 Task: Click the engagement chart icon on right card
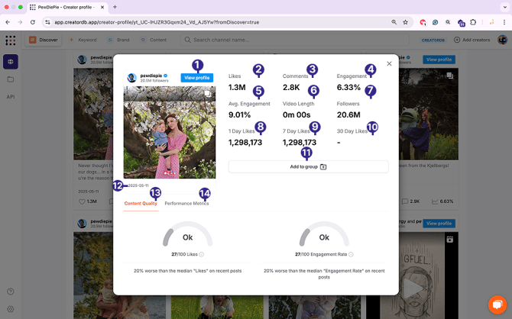coord(435,201)
